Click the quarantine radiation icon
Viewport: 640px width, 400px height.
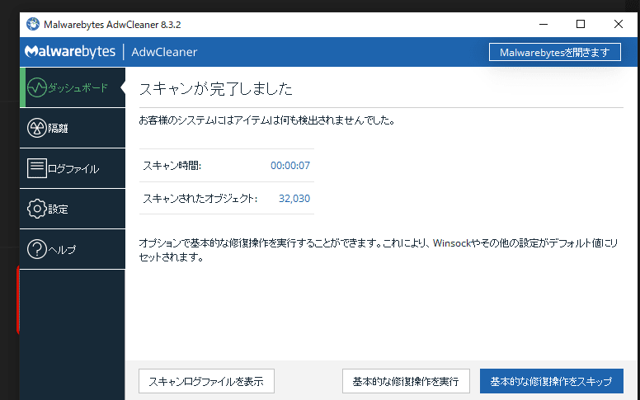[37, 128]
